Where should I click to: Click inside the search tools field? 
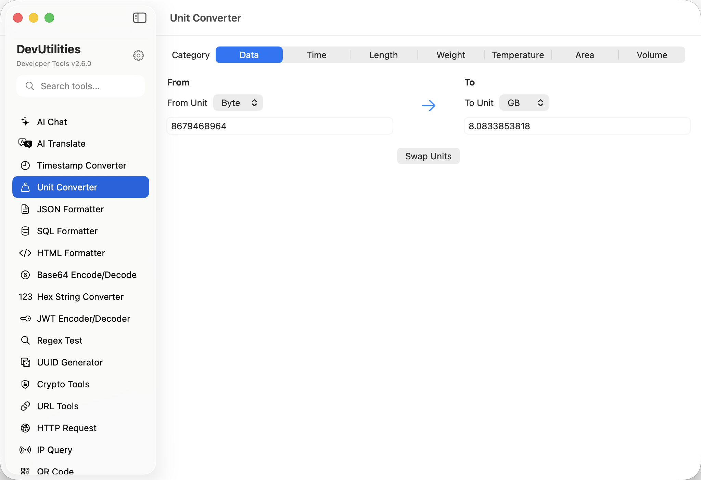[x=81, y=86]
